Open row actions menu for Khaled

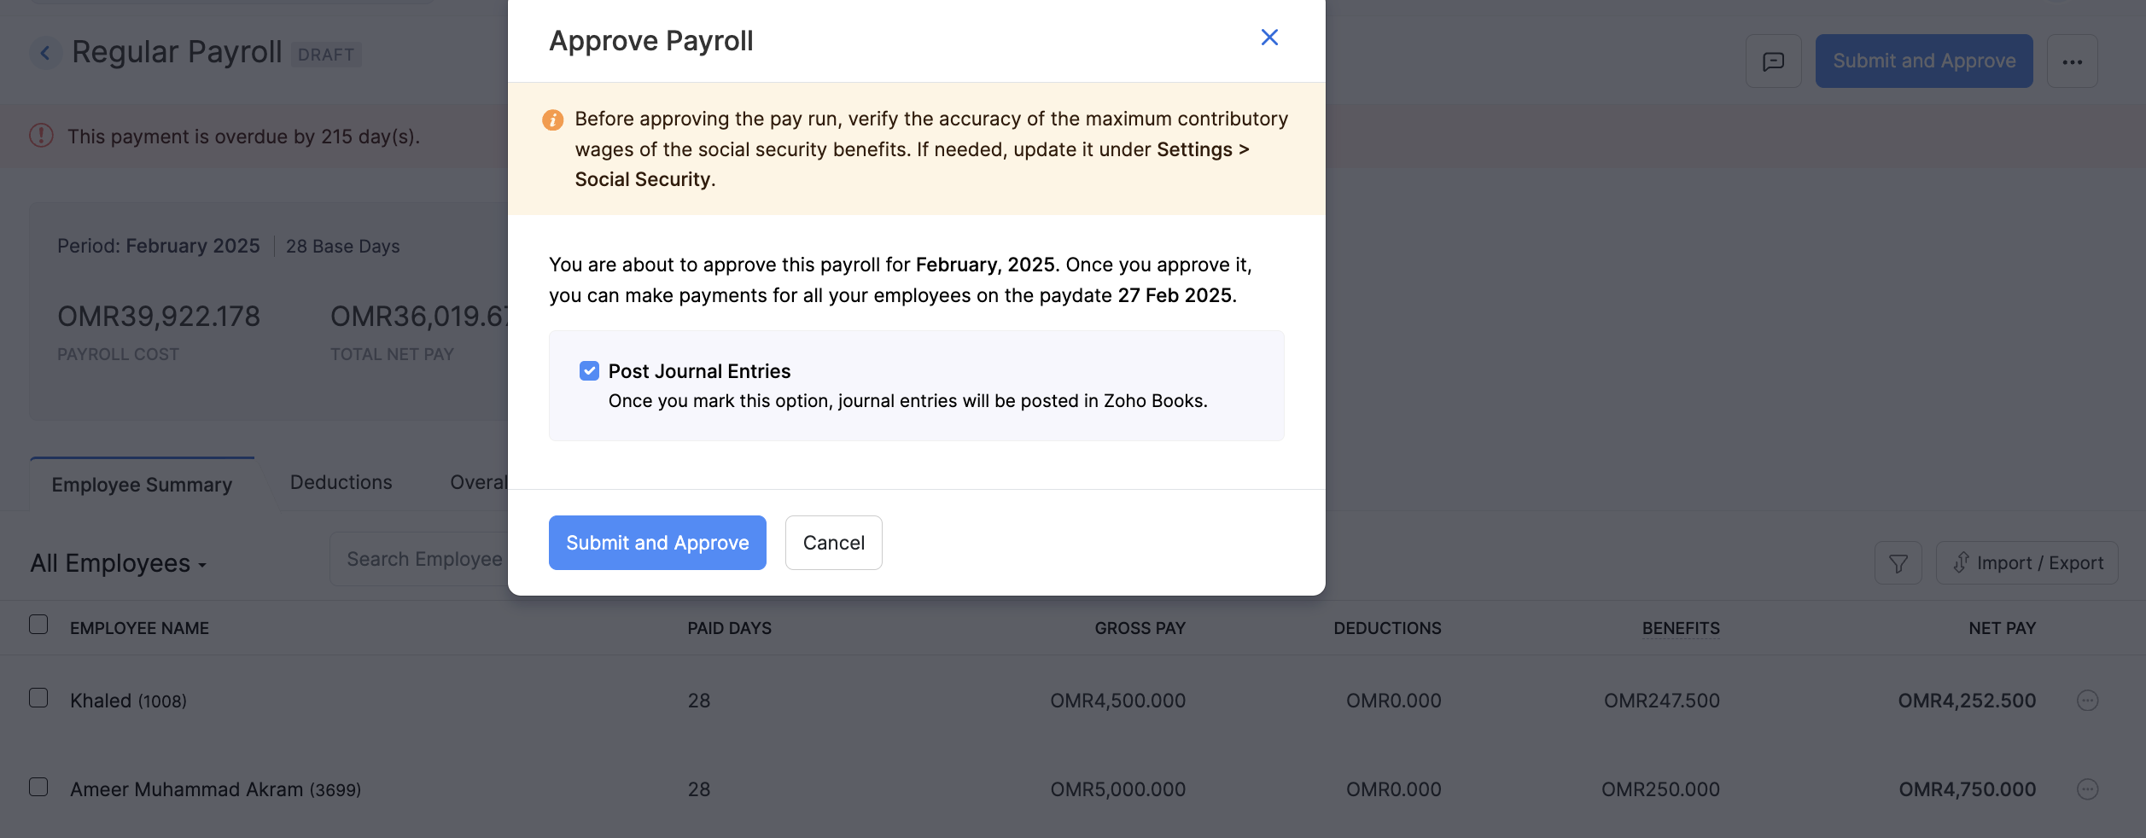click(2088, 701)
